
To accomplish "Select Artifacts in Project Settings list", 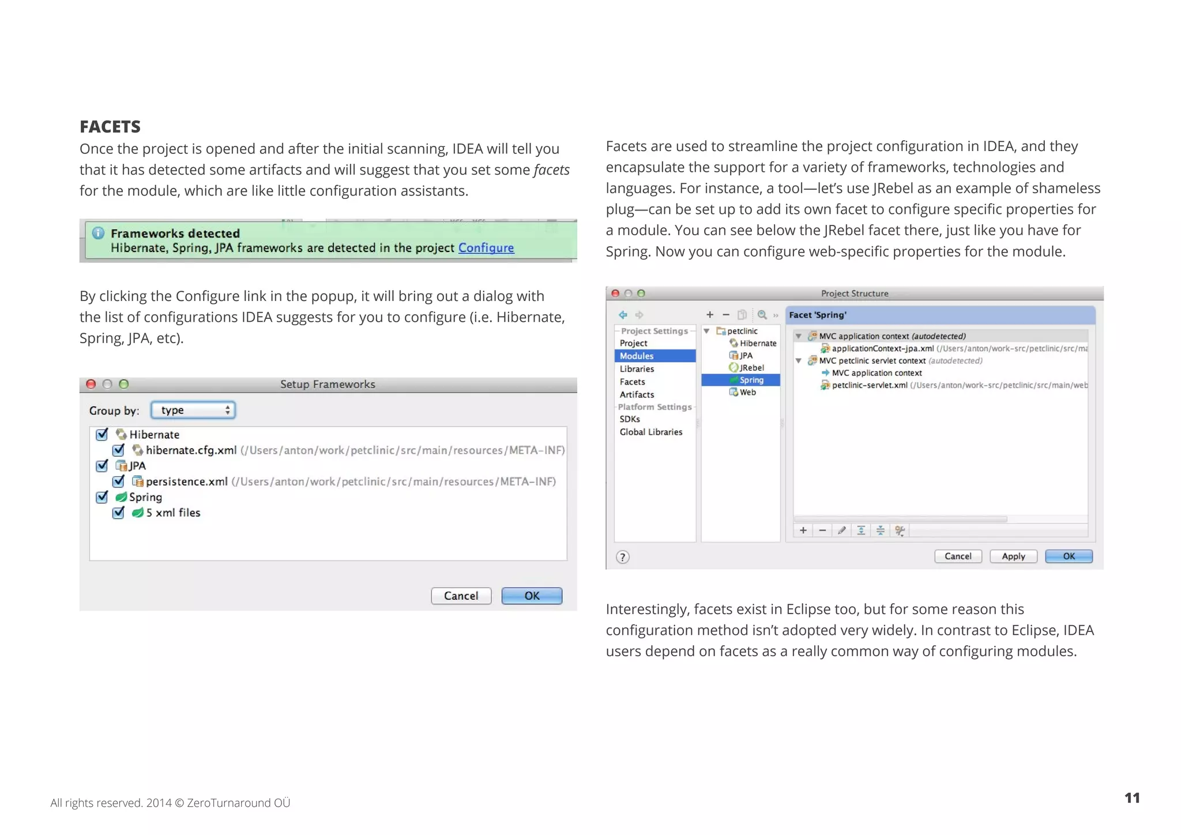I will pyautogui.click(x=637, y=394).
